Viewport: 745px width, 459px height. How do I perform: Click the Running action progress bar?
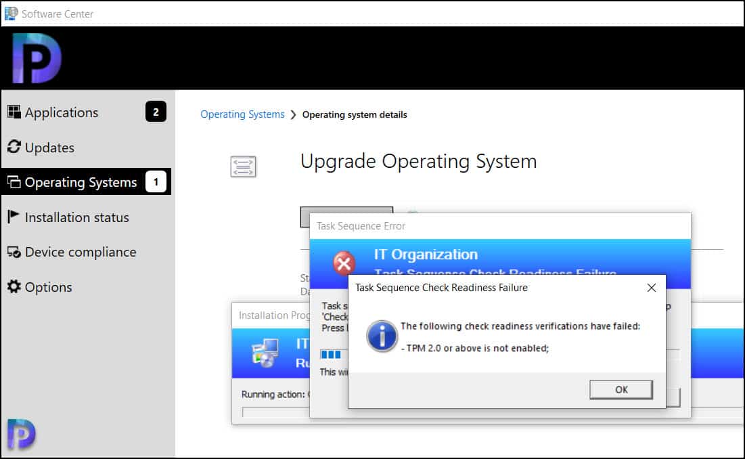[275, 412]
